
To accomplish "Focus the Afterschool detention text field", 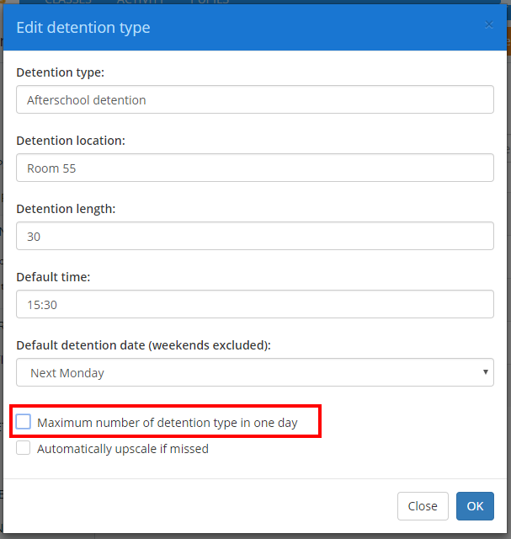I will [254, 99].
